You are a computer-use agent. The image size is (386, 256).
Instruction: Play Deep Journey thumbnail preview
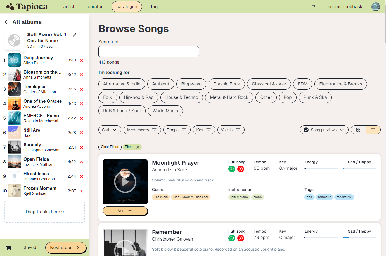[15, 60]
